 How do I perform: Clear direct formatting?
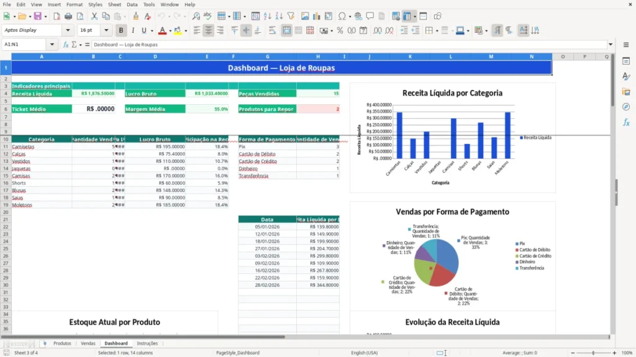(x=148, y=16)
